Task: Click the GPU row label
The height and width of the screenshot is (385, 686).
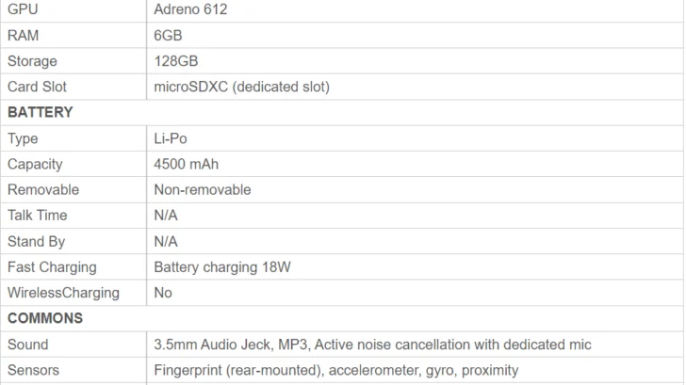Action: tap(23, 9)
